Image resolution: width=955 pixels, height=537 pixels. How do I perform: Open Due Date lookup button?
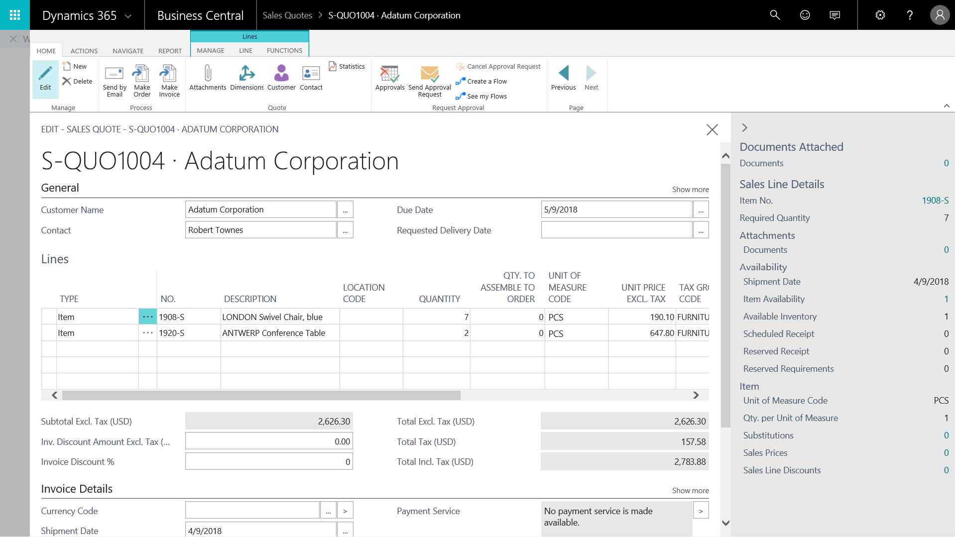point(701,210)
